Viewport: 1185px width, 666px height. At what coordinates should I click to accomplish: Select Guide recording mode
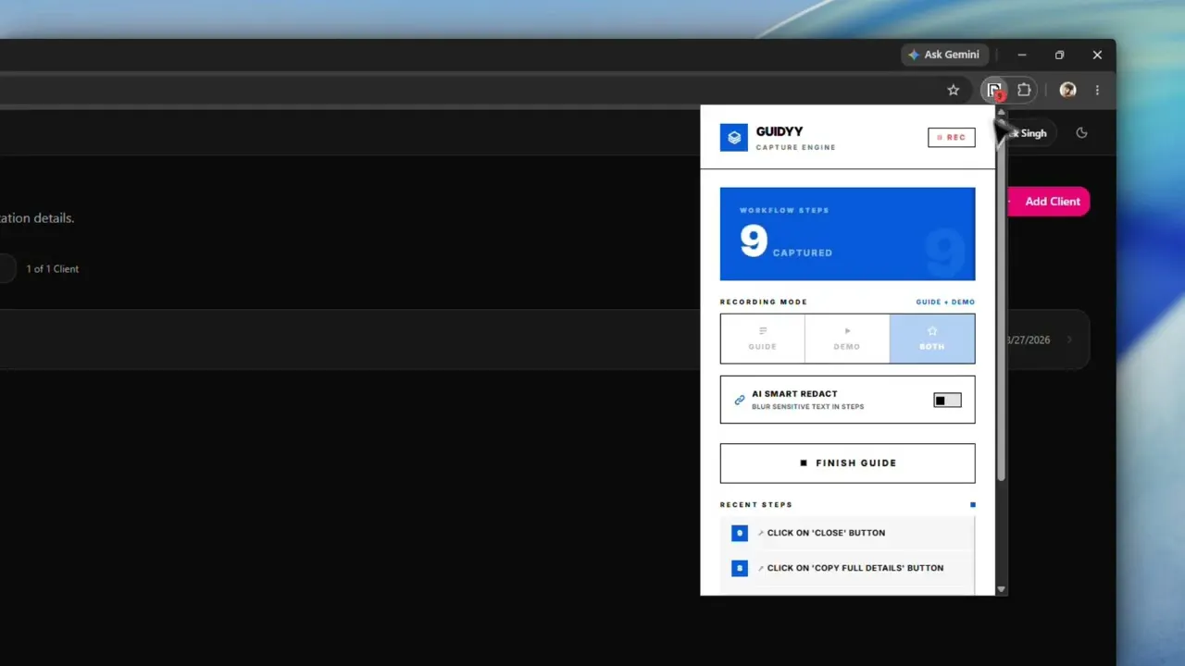pyautogui.click(x=763, y=339)
